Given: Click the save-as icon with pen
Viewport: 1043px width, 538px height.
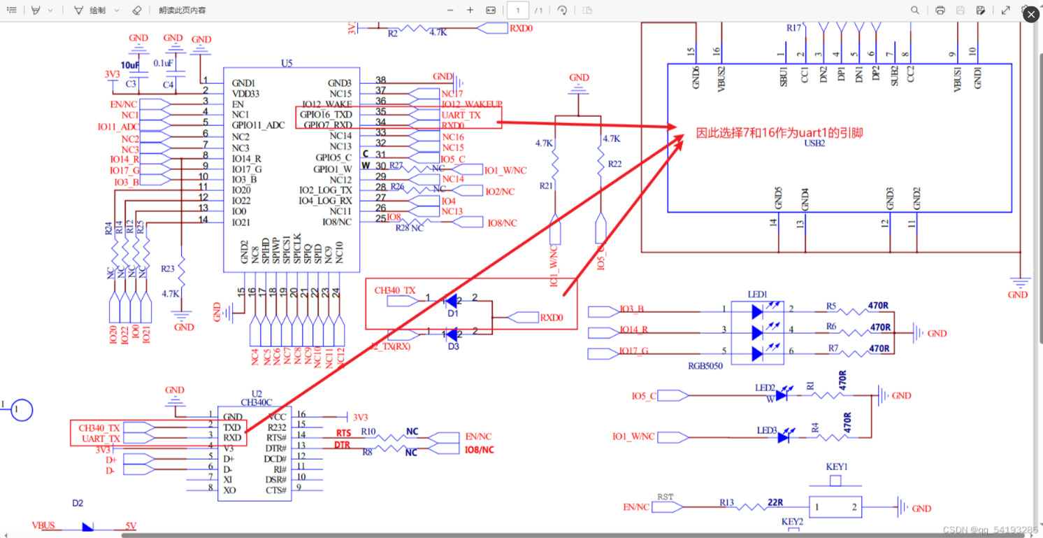Looking at the screenshot, I should pos(981,10).
